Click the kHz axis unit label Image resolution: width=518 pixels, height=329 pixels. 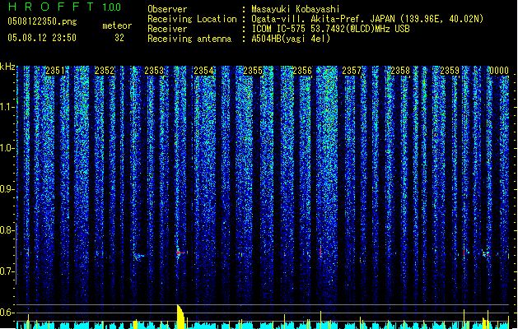7,67
